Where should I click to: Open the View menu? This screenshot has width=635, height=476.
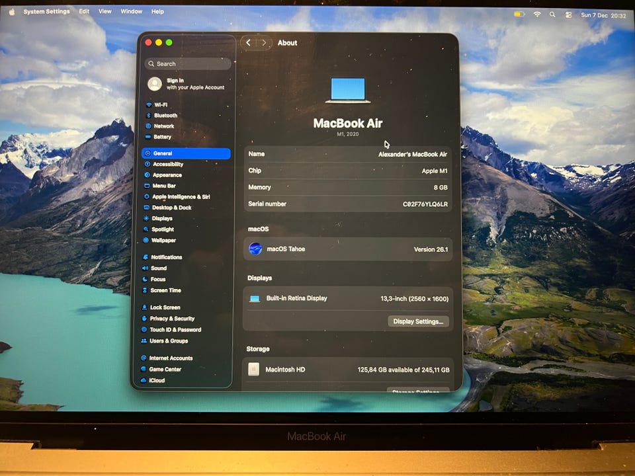pyautogui.click(x=105, y=11)
